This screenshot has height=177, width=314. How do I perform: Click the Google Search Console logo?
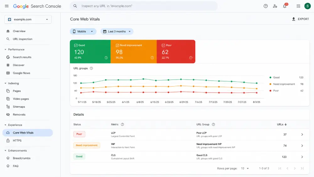(37, 6)
